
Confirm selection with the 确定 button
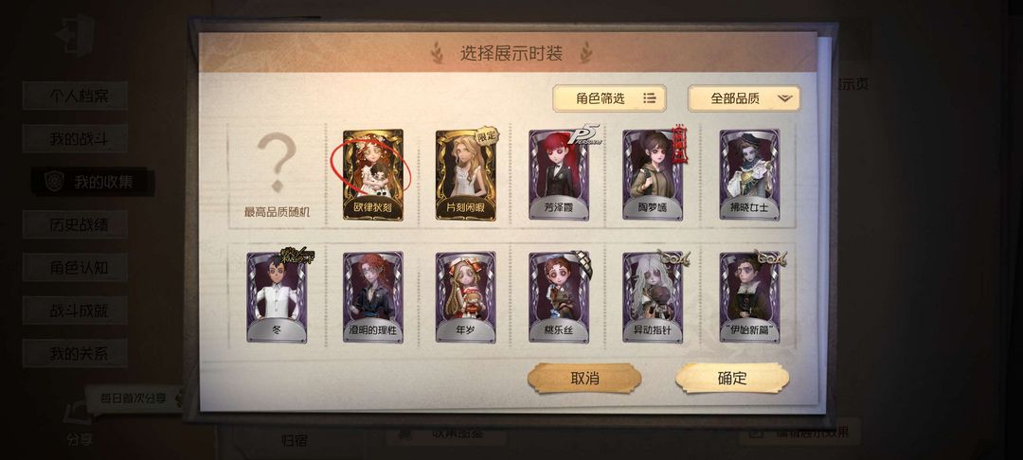pyautogui.click(x=732, y=378)
